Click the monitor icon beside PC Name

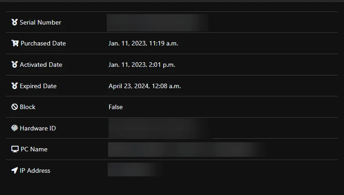click(x=15, y=149)
